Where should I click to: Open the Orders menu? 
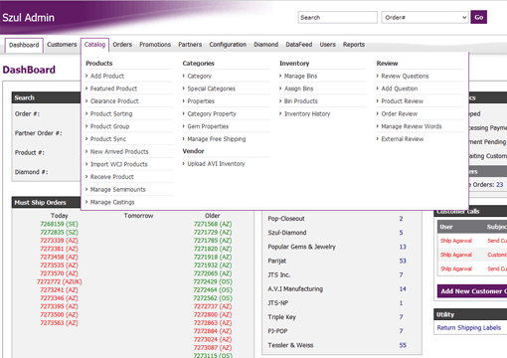coord(122,45)
